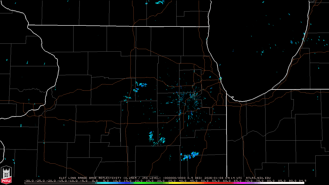Click the 94.5 label on the dBZ scale
This screenshot has height=185, width=329.
tap(302, 181)
